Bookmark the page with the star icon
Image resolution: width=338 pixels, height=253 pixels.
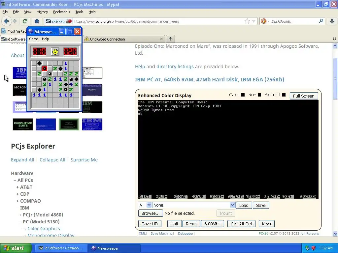pos(247,21)
